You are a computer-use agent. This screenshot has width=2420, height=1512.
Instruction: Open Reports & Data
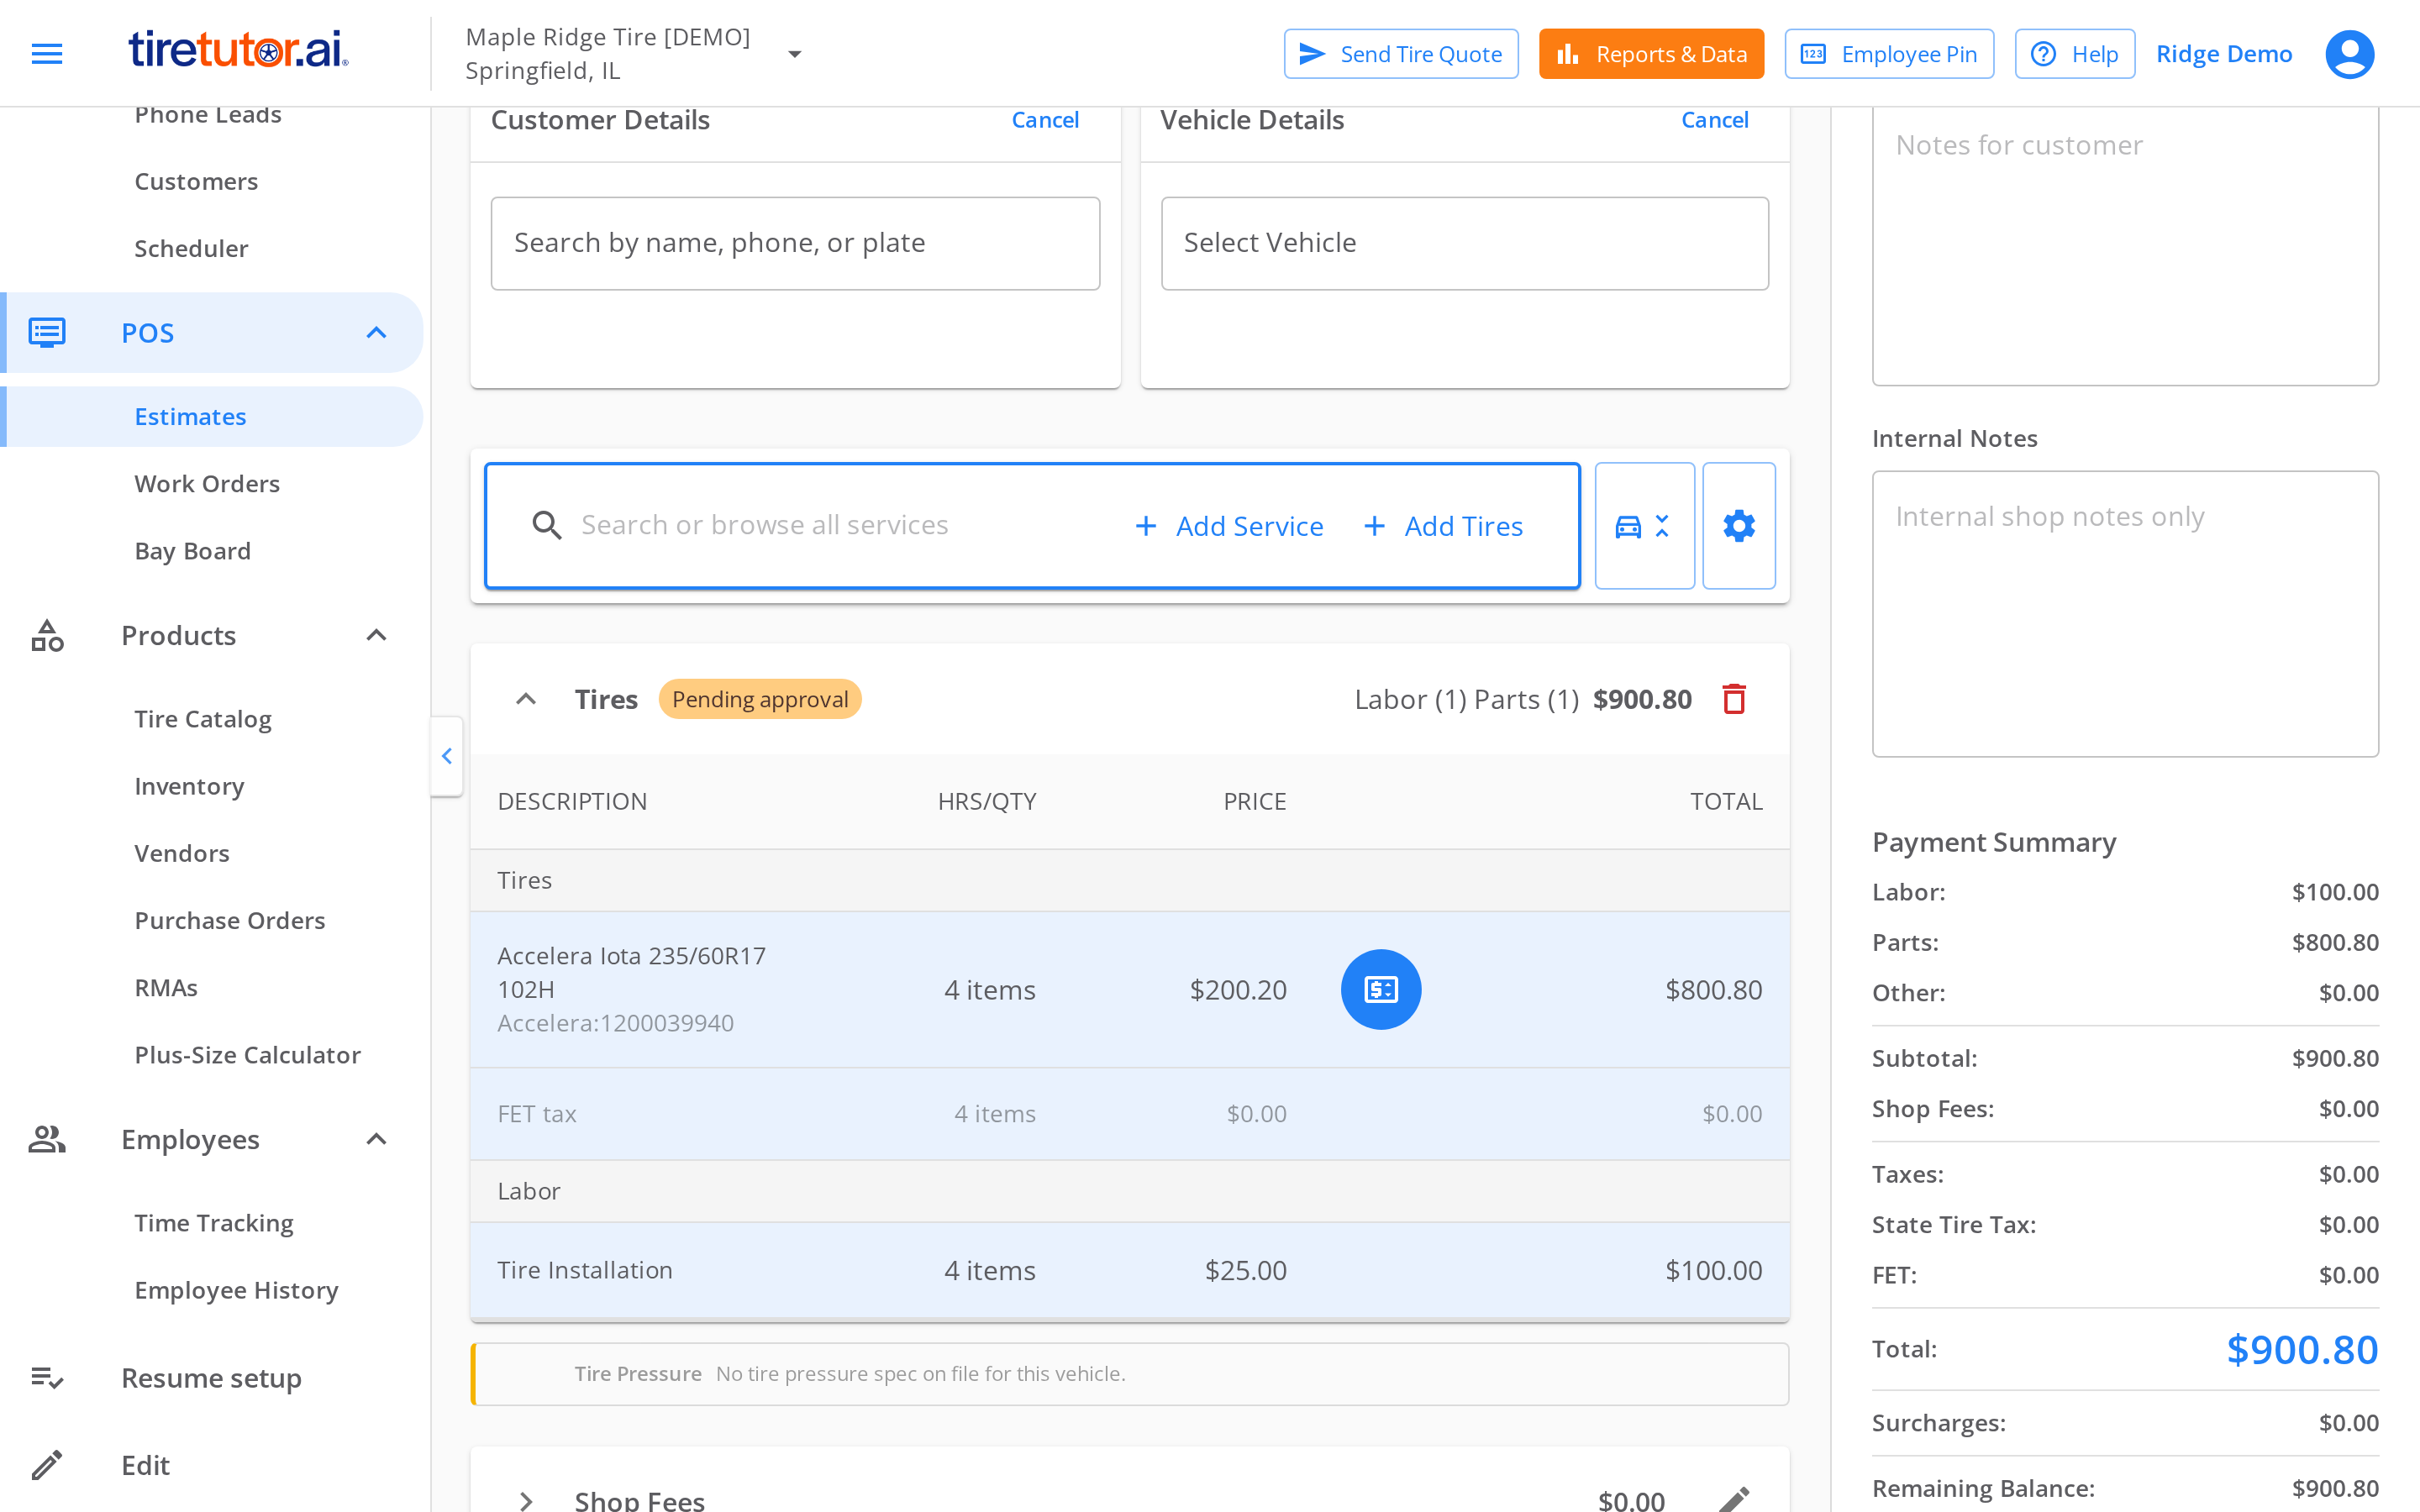coord(1651,54)
